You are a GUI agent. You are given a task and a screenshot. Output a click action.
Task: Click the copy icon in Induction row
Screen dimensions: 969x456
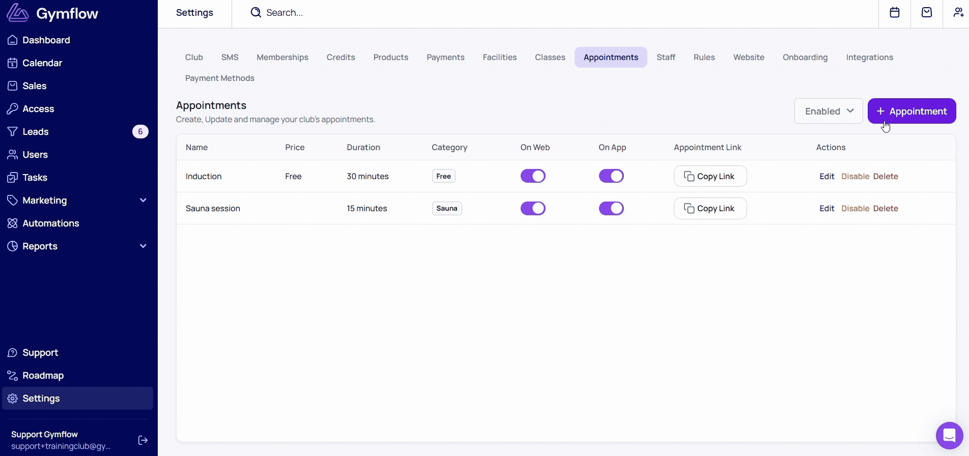click(689, 176)
